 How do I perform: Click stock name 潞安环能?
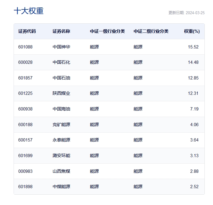pyautogui.click(x=61, y=155)
